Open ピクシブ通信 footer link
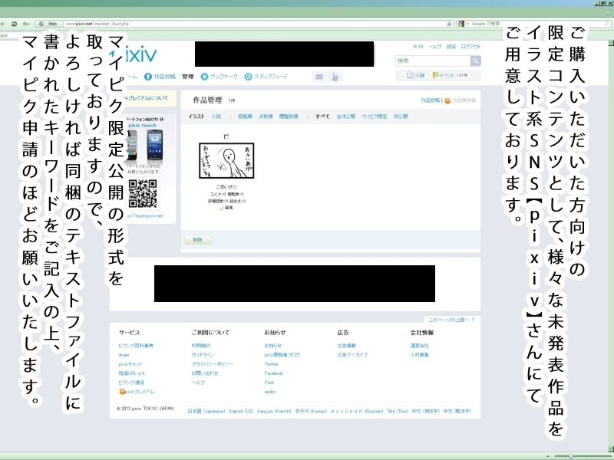The height and width of the screenshot is (460, 614). pyautogui.click(x=130, y=383)
